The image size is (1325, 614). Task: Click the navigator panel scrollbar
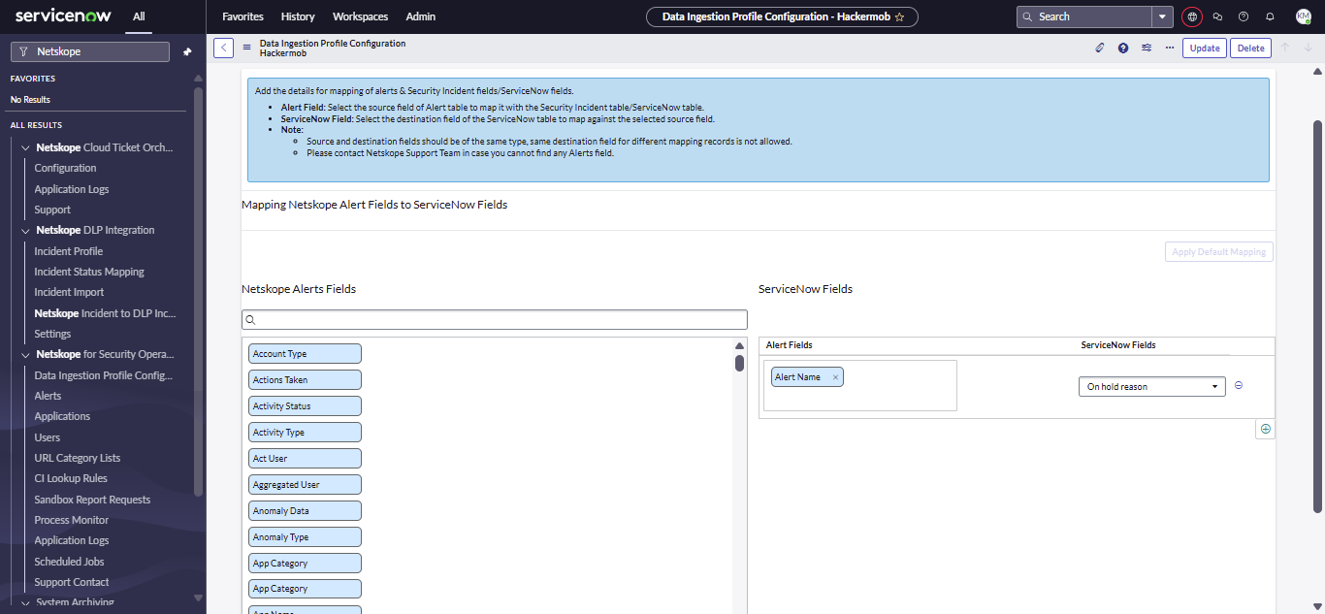pos(199,291)
